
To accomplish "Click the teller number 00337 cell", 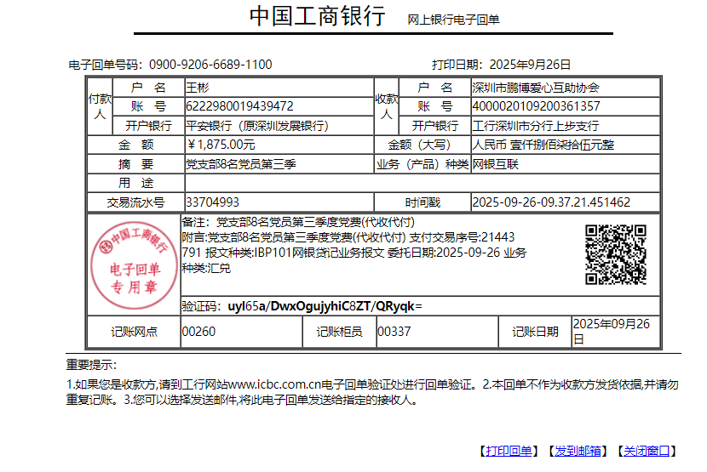I will [x=394, y=332].
